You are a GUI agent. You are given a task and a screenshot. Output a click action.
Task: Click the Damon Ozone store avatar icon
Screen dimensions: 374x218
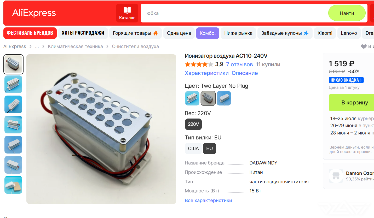coord(336,176)
